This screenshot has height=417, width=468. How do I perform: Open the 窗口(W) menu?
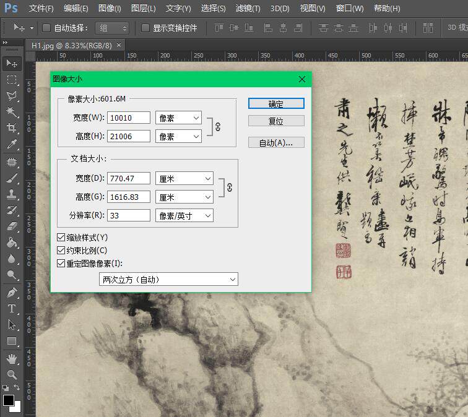tap(350, 8)
